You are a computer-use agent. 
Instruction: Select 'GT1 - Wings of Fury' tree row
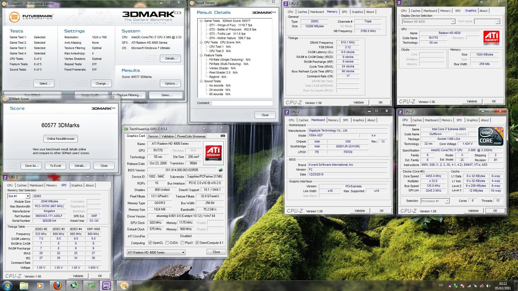pyautogui.click(x=231, y=25)
